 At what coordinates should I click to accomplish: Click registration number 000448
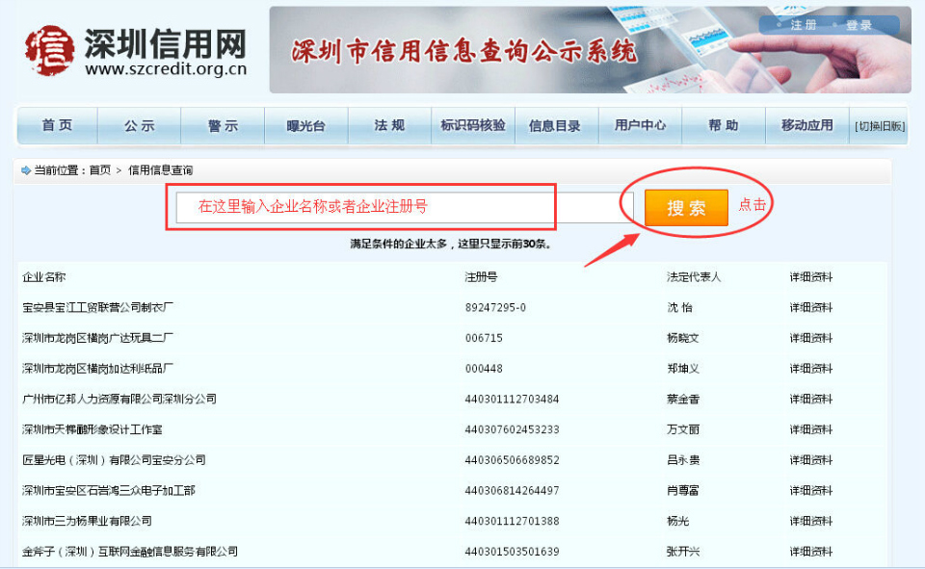click(x=484, y=369)
